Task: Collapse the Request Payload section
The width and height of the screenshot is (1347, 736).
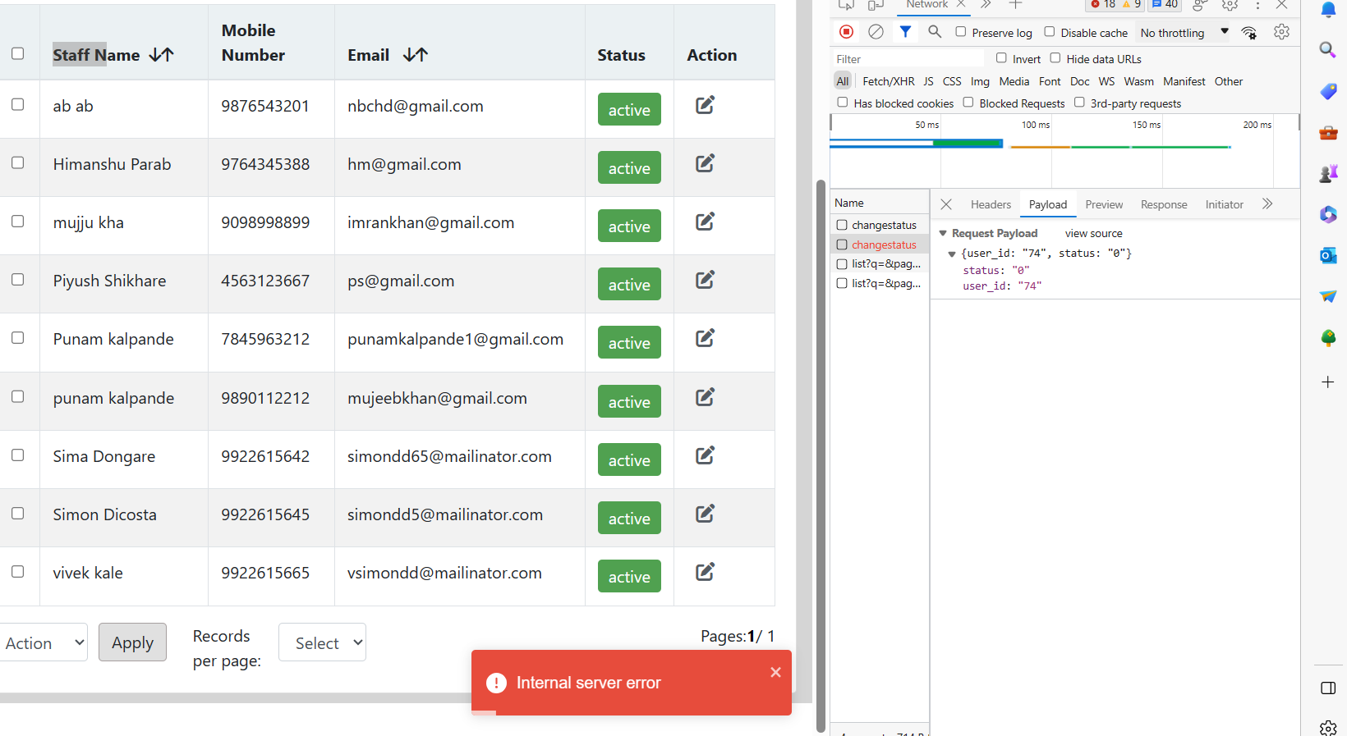Action: 943,234
